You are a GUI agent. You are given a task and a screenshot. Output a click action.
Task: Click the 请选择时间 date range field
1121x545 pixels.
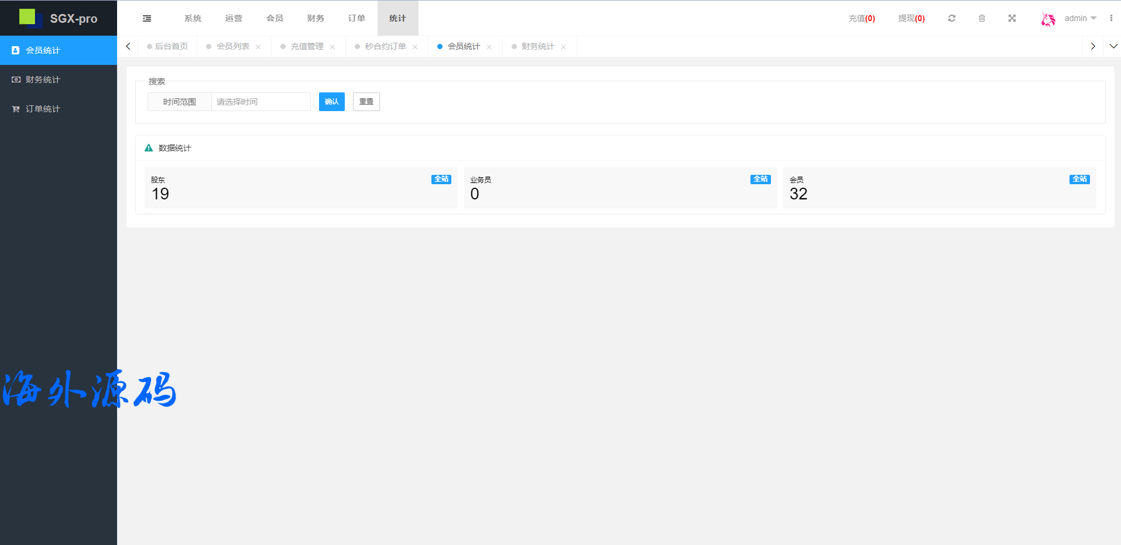(x=260, y=102)
